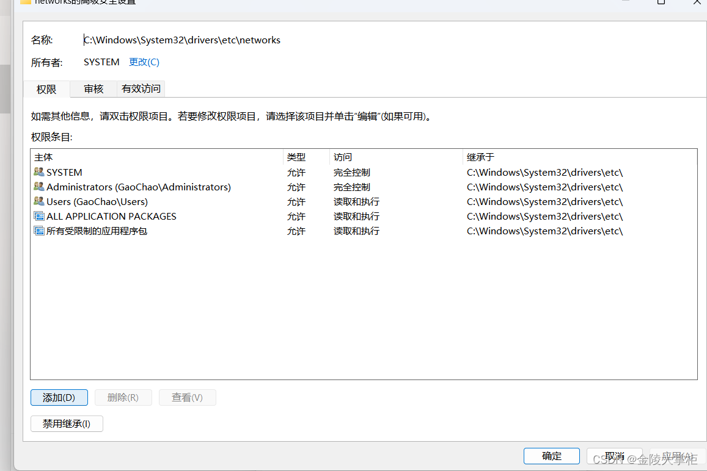Click the Users (GaoChao\Users) group icon
The width and height of the screenshot is (707, 471).
click(x=38, y=201)
